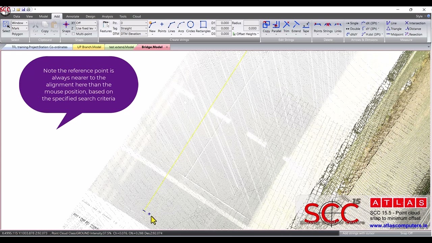
Task: Click the Open folder quick access icon
Action: 18,9
